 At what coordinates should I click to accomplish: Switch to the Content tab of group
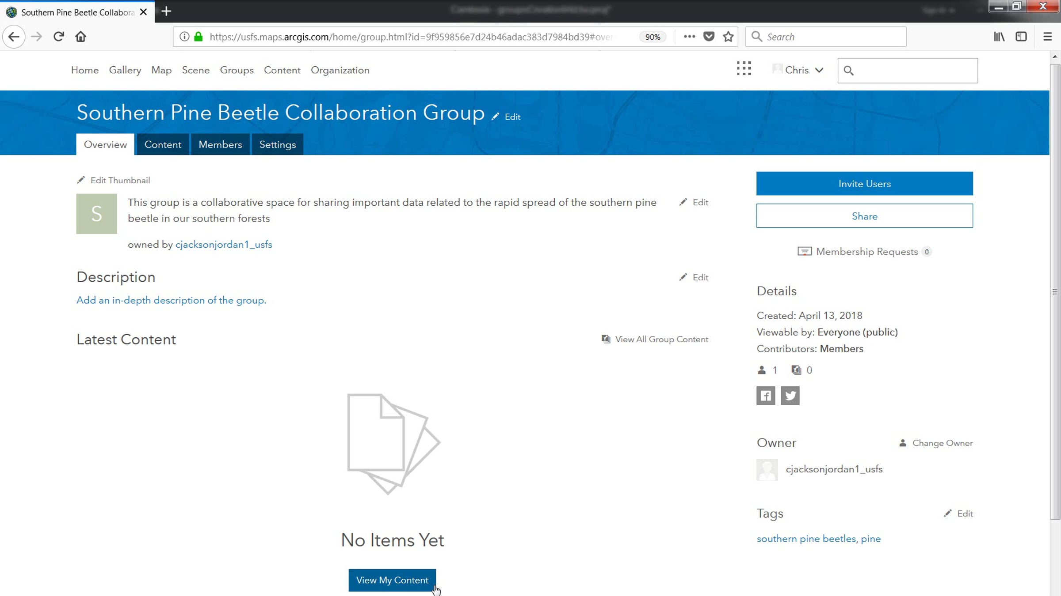(163, 144)
